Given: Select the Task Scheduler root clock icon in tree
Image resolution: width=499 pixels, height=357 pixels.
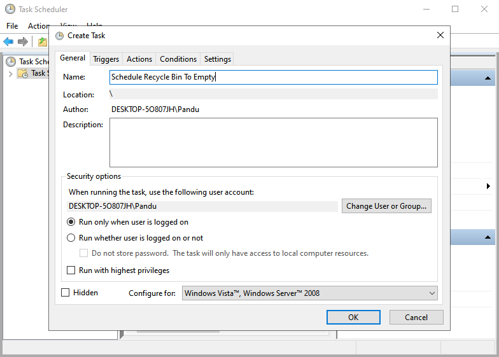Looking at the screenshot, I should [11, 62].
